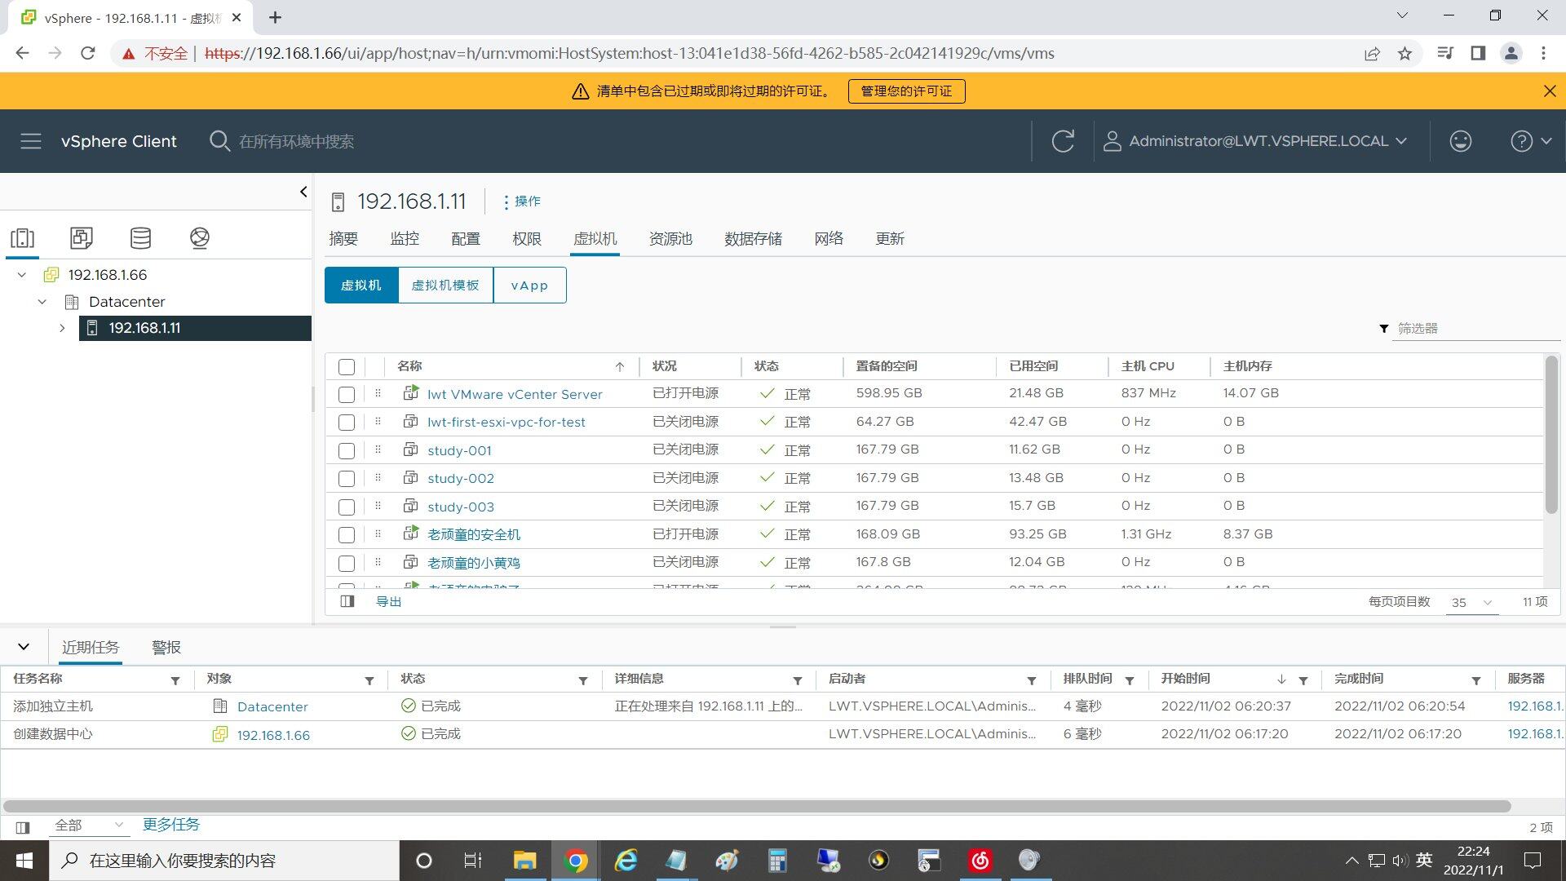Switch to the 监控 tab
This screenshot has height=881, width=1566.
click(x=405, y=239)
